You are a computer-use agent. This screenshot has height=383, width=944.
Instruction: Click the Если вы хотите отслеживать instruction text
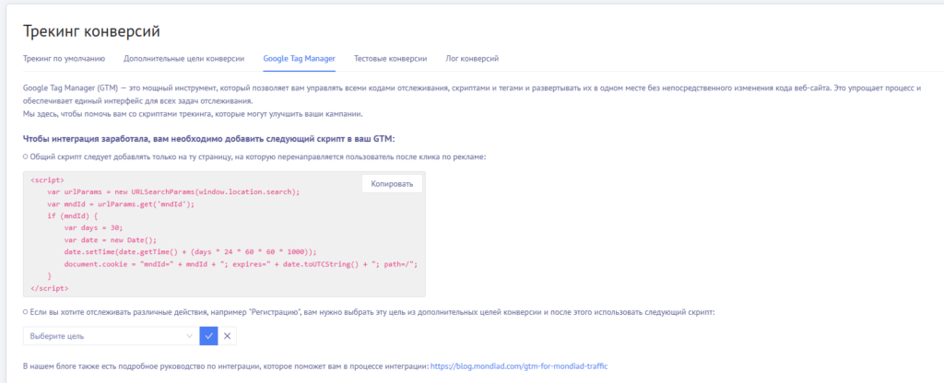coord(372,313)
